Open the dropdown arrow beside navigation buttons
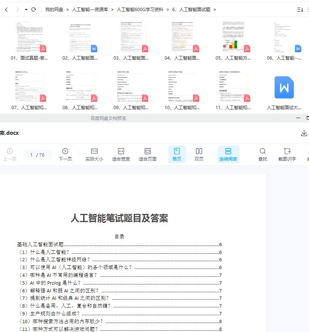 pyautogui.click(x=26, y=9)
